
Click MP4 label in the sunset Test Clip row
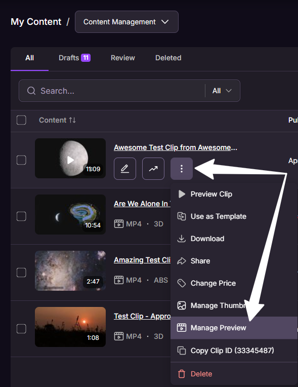134,336
